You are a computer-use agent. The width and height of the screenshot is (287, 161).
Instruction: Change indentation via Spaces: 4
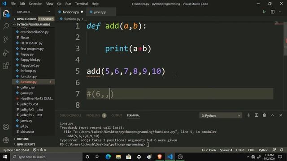tap(226, 150)
